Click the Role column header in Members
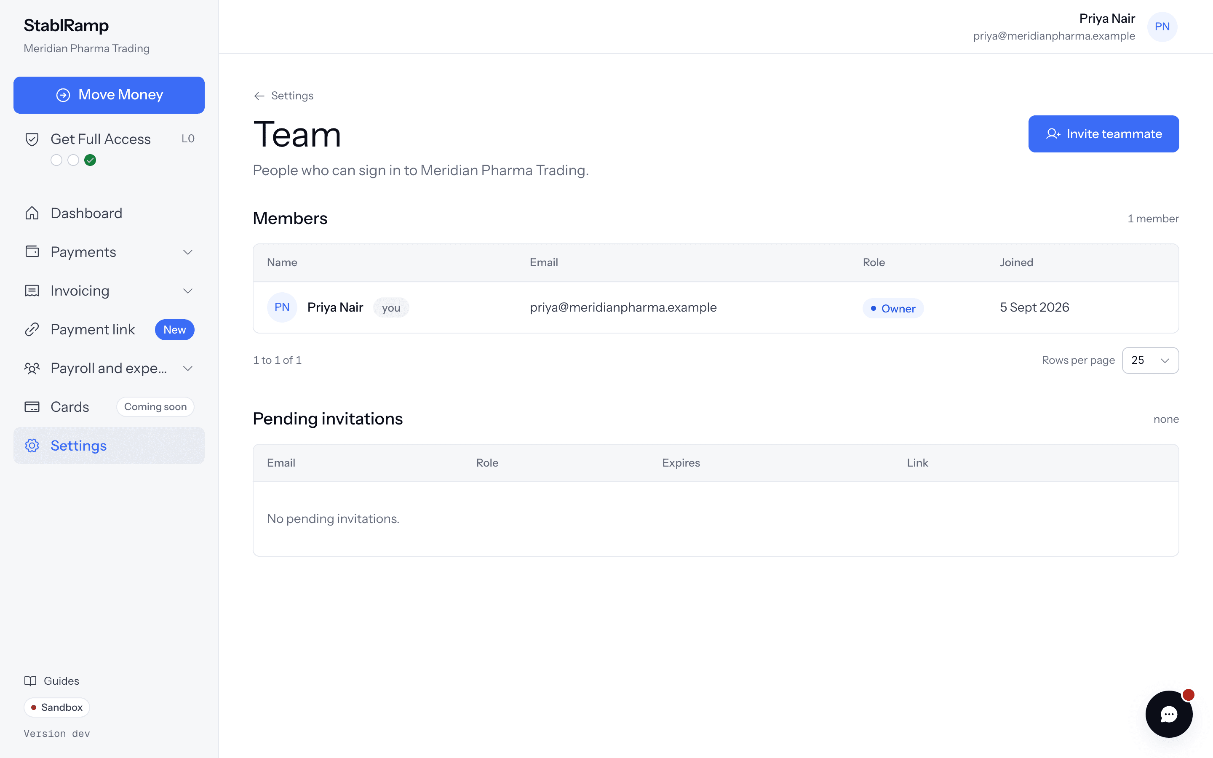This screenshot has width=1213, height=758. click(x=874, y=262)
